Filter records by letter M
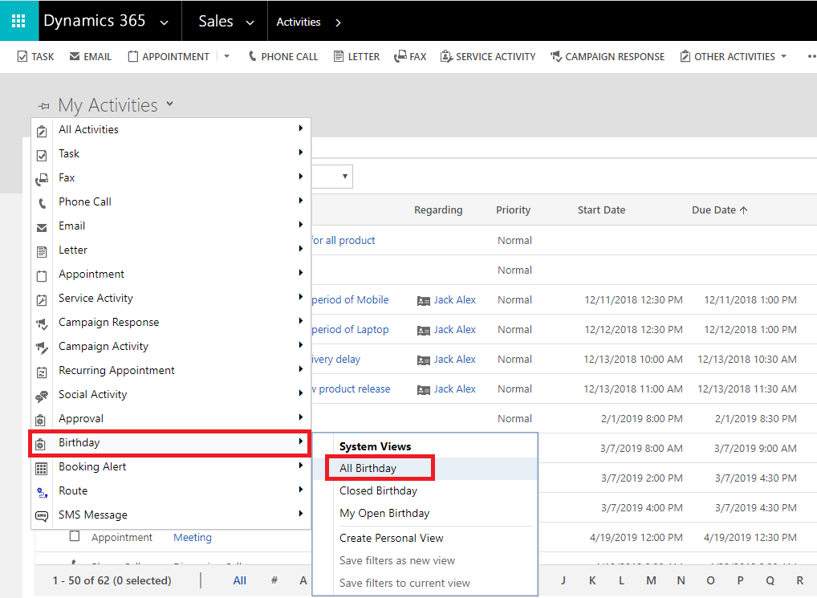Viewport: 817px width, 598px height. point(651,580)
